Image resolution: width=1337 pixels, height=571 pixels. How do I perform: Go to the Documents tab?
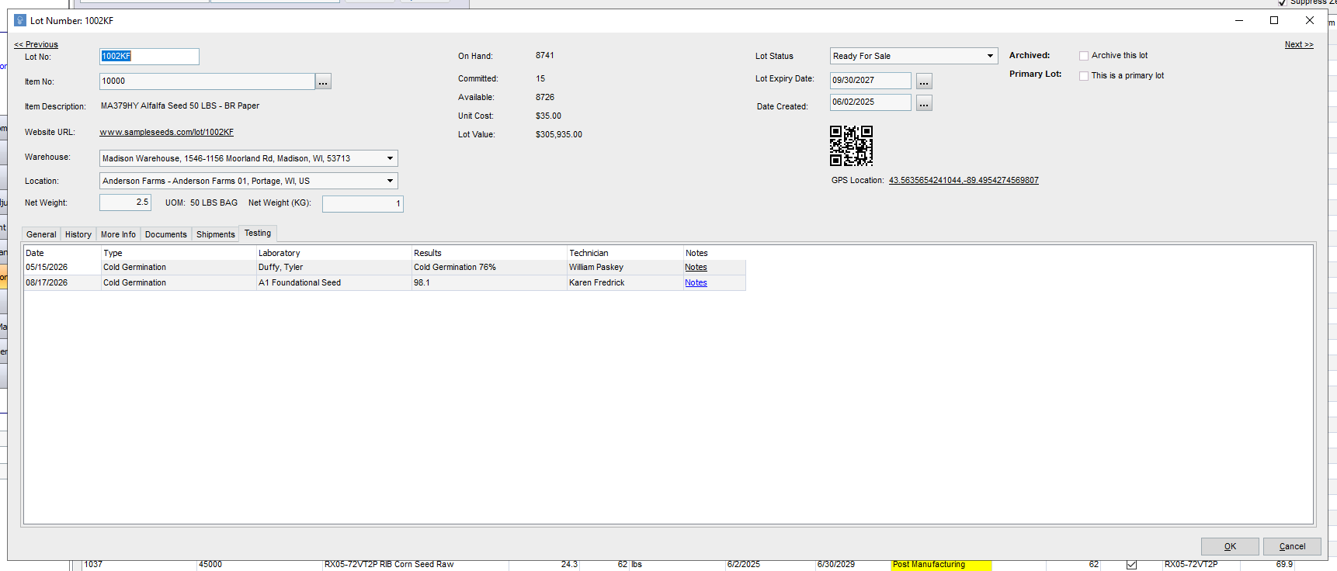(x=166, y=234)
